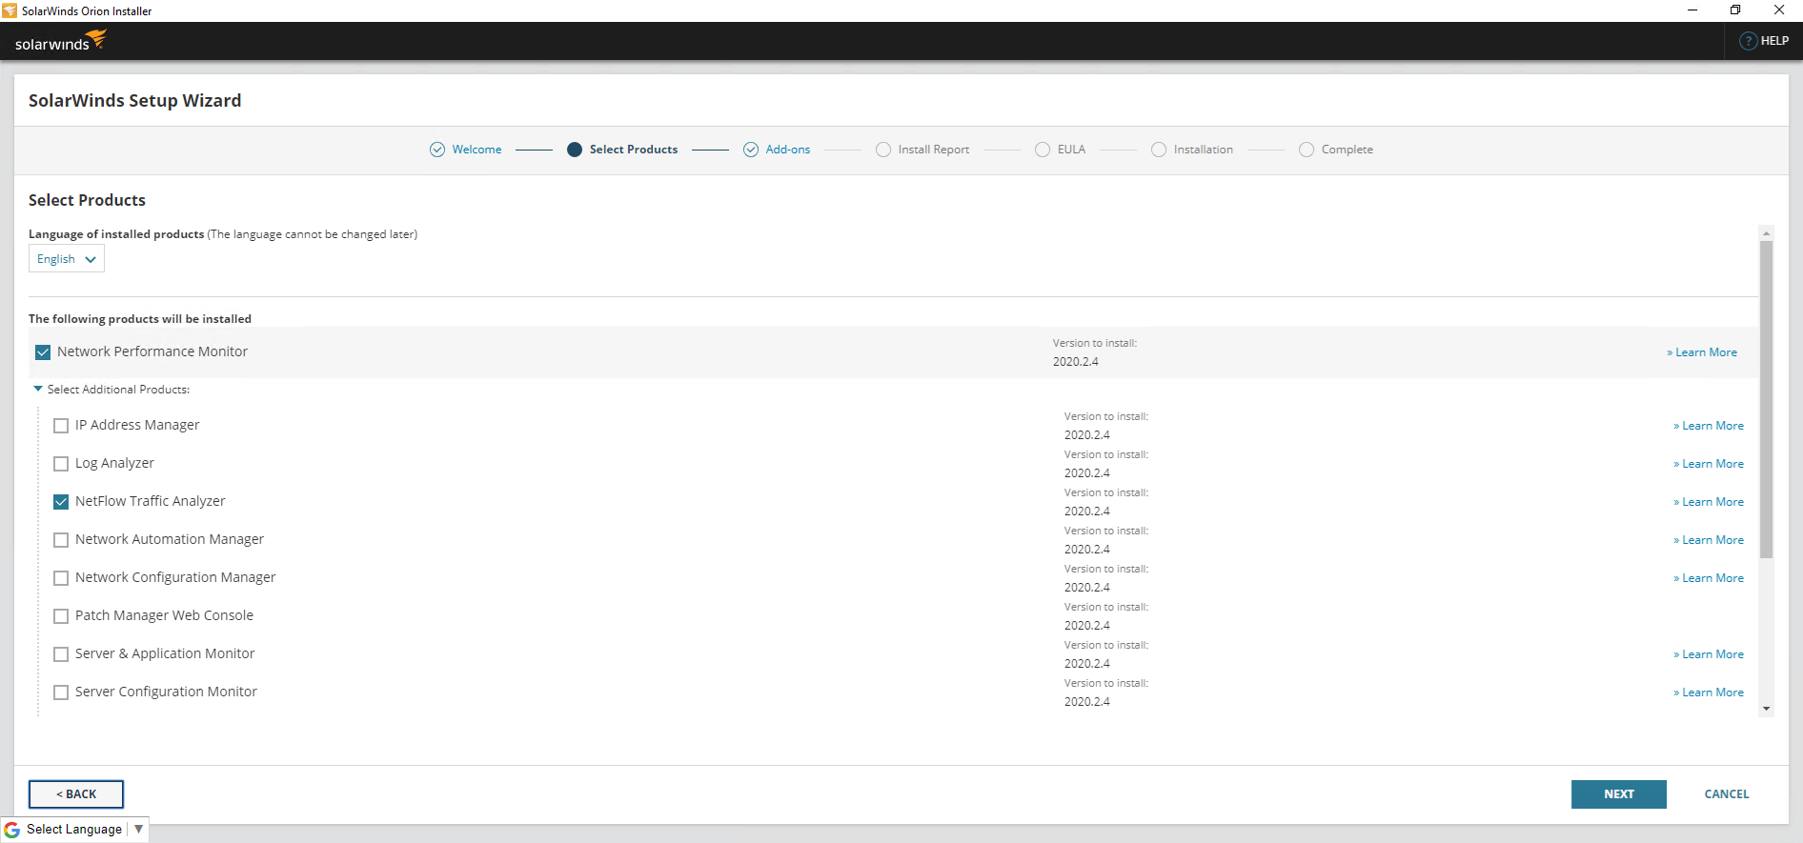The height and width of the screenshot is (843, 1803).
Task: Open Learn More for Server Configuration Monitor
Action: (1709, 692)
